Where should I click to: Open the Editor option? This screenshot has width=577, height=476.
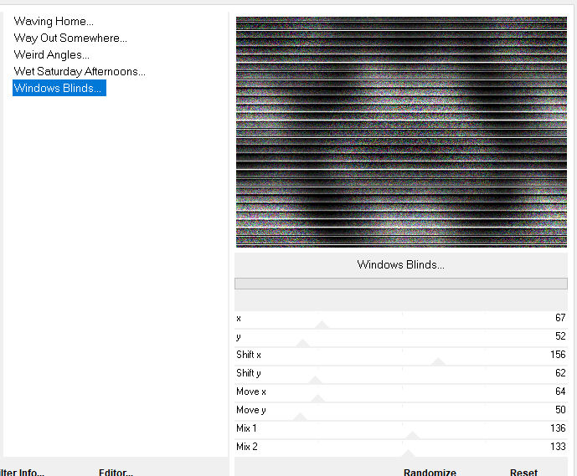[x=116, y=472]
